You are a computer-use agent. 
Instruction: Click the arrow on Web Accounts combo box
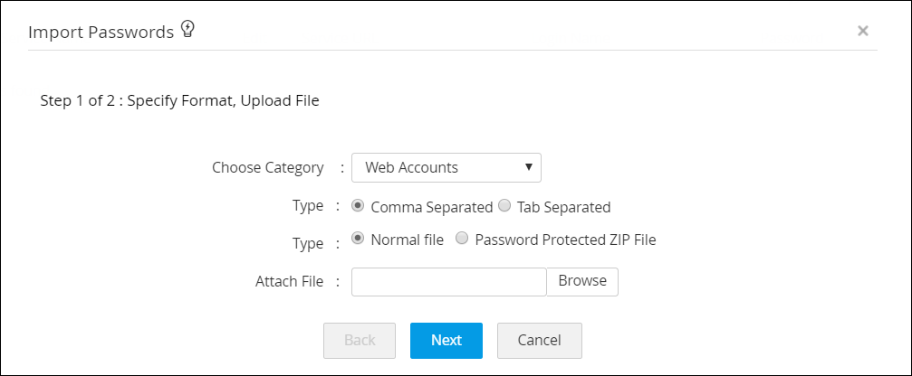(x=528, y=167)
